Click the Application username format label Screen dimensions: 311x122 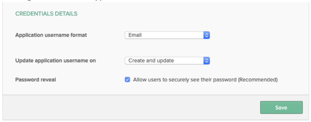tap(51, 35)
